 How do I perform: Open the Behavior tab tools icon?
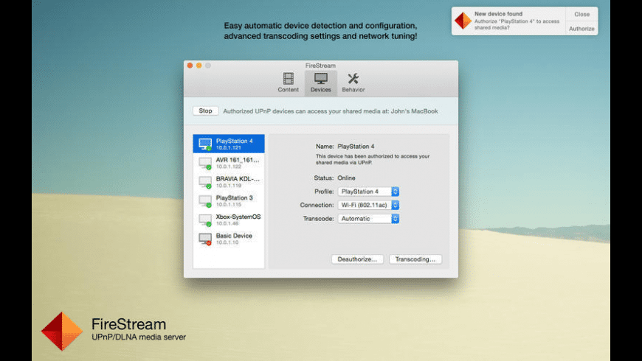[x=353, y=79]
